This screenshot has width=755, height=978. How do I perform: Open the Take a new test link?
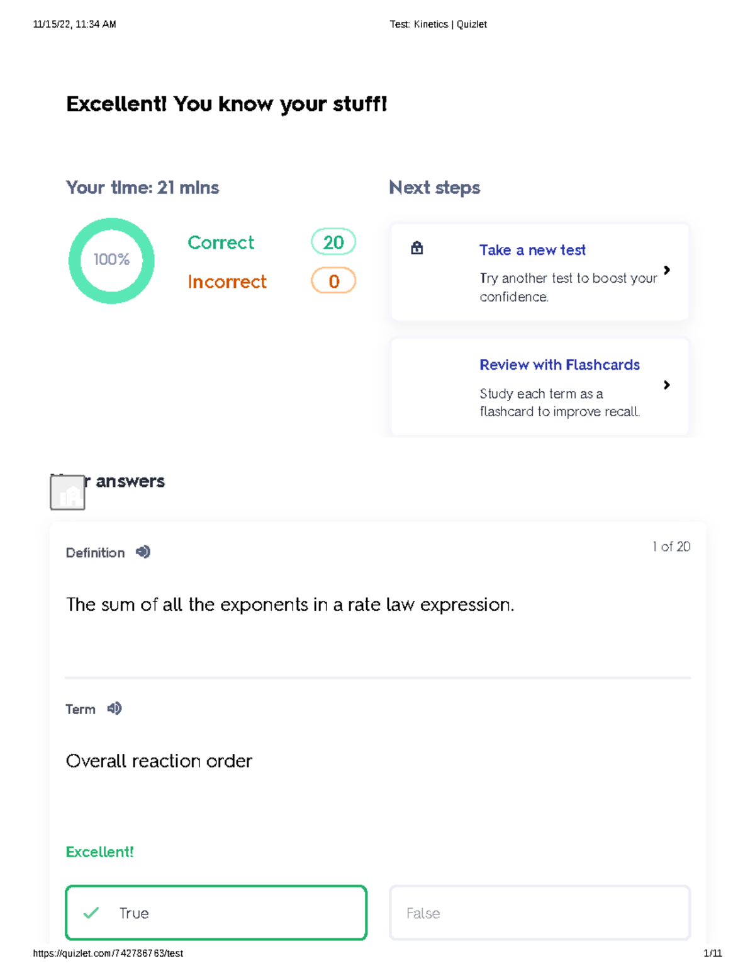pos(532,249)
